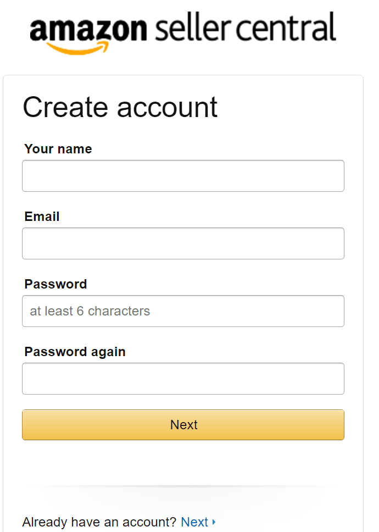Click the shadow divider below the Next button

tap(183, 487)
